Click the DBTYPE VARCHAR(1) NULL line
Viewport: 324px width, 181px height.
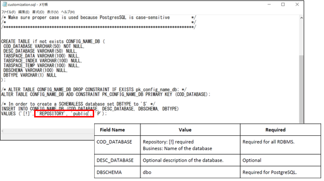pyautogui.click(x=30, y=75)
